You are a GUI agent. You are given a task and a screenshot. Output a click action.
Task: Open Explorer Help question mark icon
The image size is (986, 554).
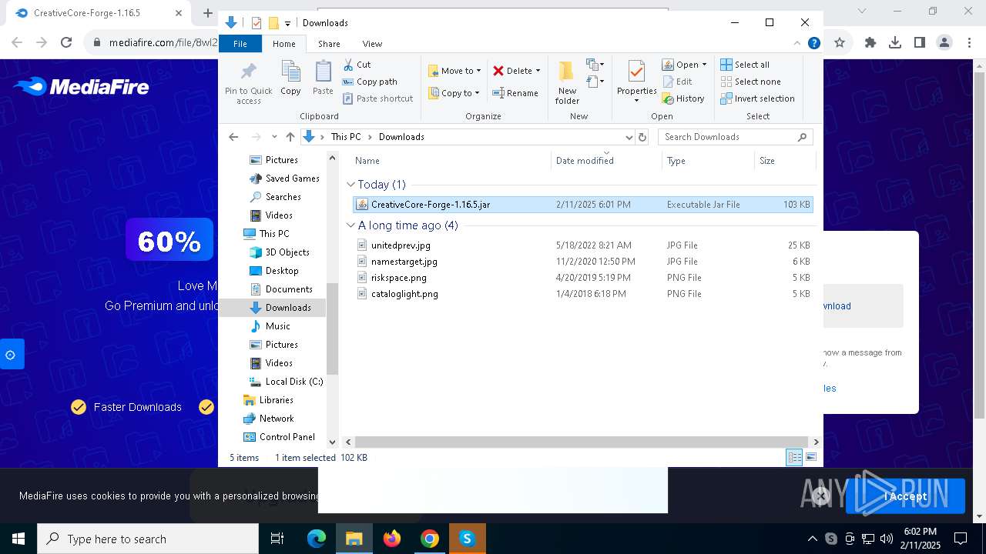click(813, 43)
